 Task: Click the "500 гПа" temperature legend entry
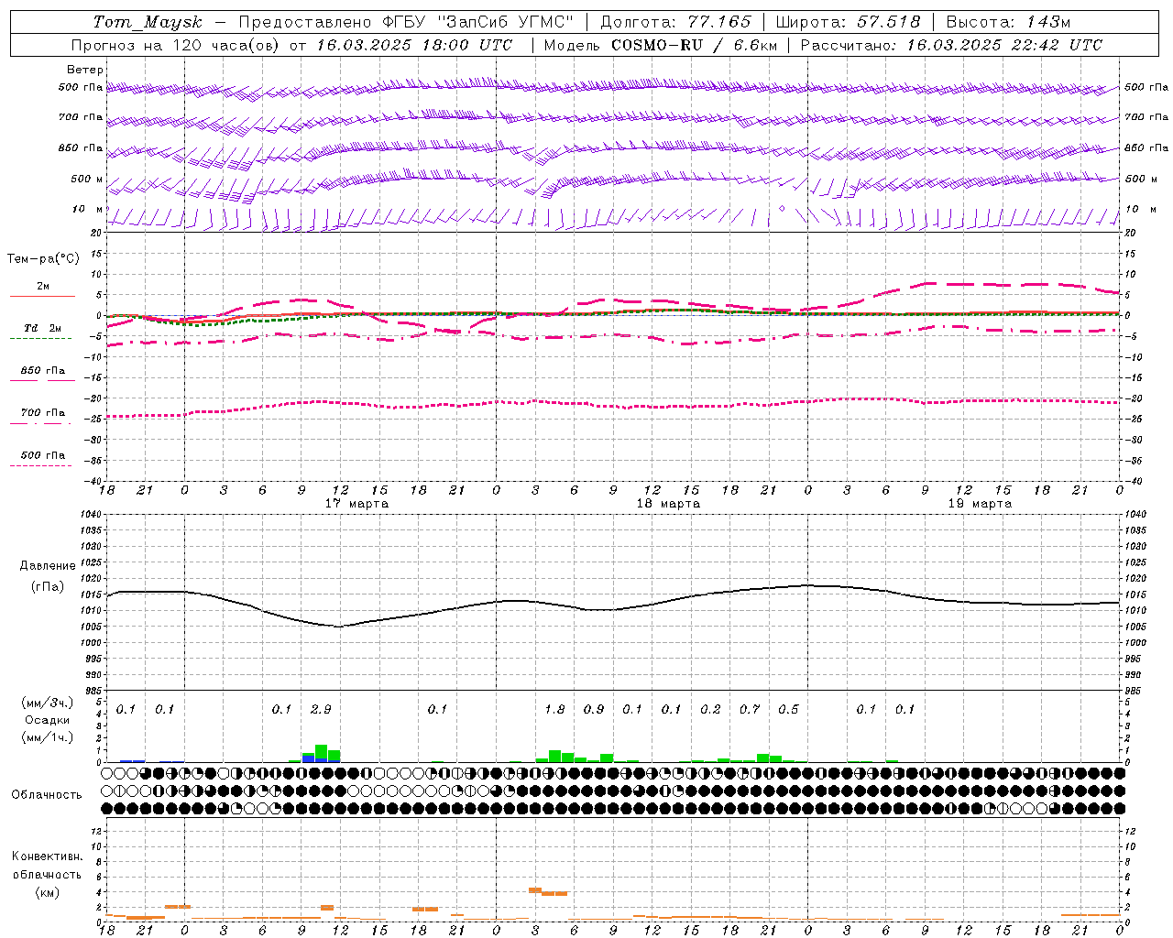point(43,455)
